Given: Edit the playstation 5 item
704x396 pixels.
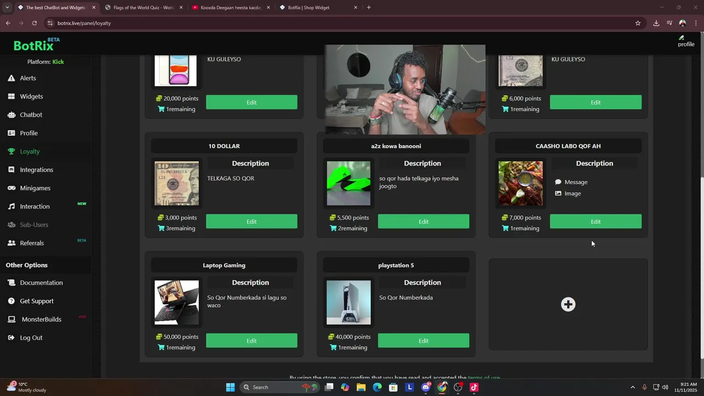Looking at the screenshot, I should coord(424,340).
